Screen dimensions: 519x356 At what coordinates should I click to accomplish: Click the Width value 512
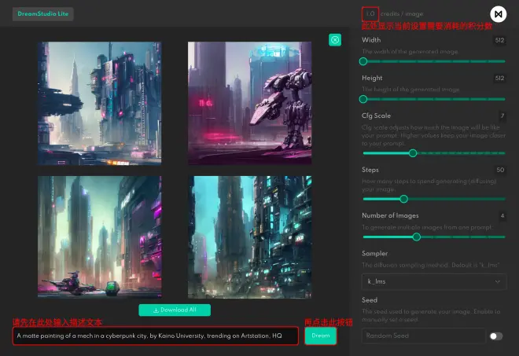(x=499, y=40)
